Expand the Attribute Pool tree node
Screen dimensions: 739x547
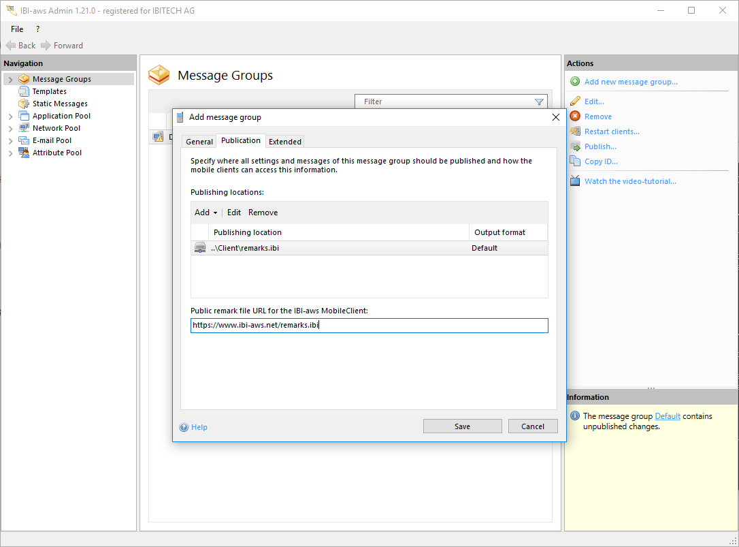click(x=10, y=153)
